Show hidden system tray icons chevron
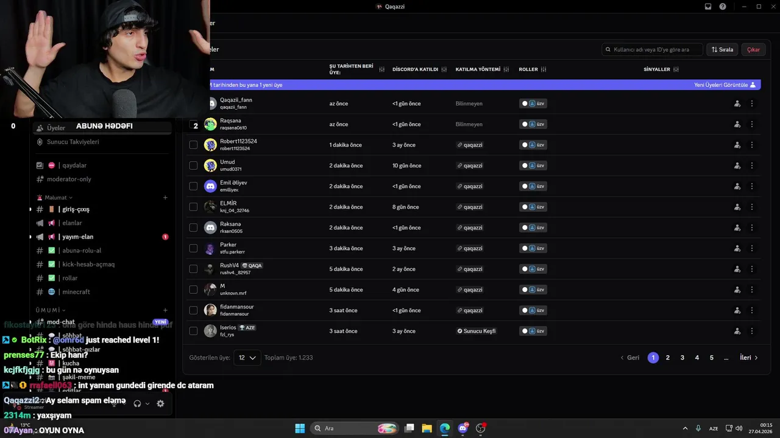The width and height of the screenshot is (780, 438). pos(685,428)
